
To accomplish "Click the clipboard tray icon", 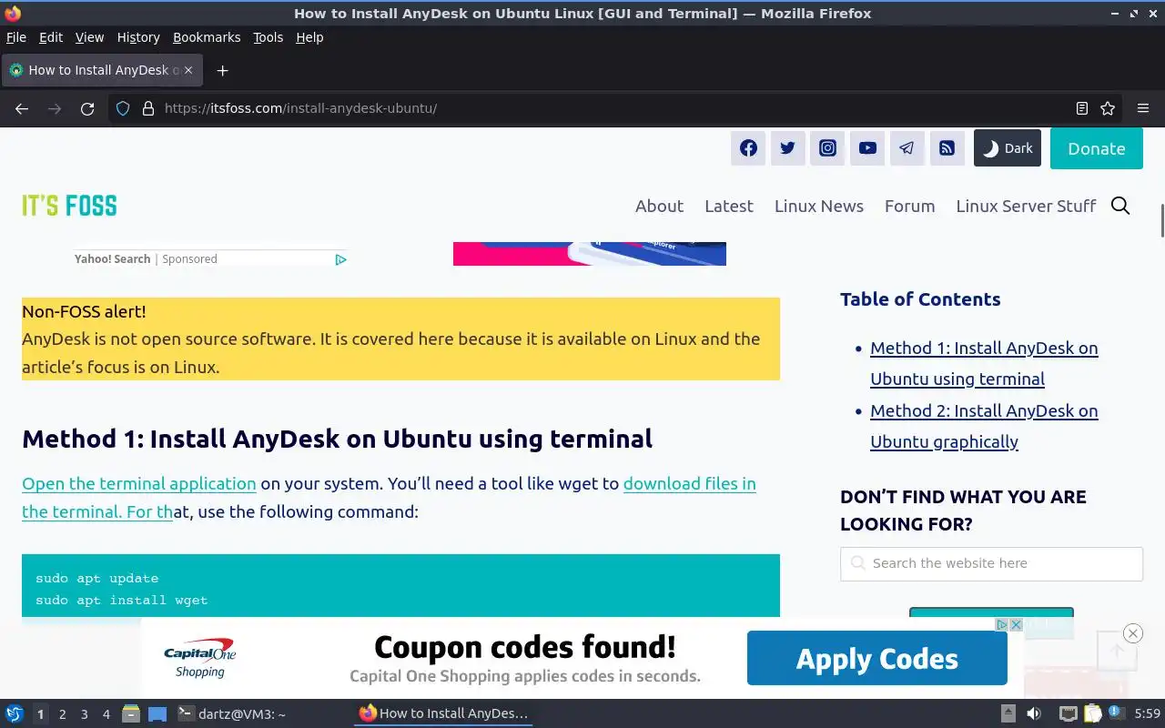I will coord(1092,714).
